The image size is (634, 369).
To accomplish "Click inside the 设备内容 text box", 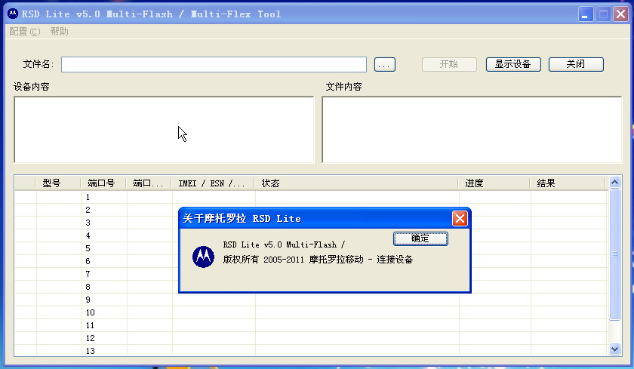I will (x=164, y=130).
